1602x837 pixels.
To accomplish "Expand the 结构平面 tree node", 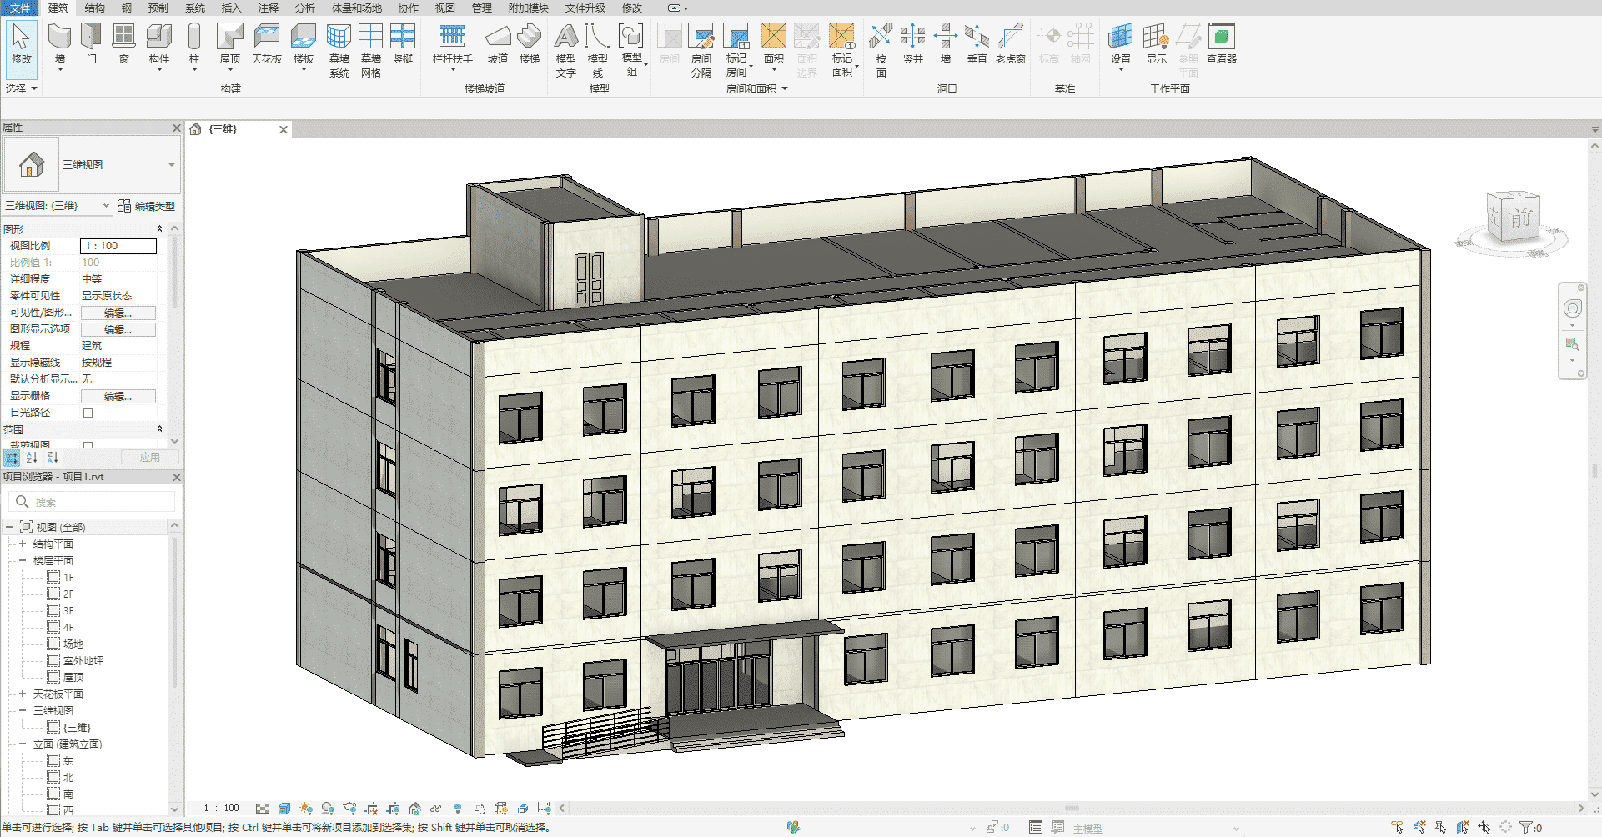I will (23, 544).
